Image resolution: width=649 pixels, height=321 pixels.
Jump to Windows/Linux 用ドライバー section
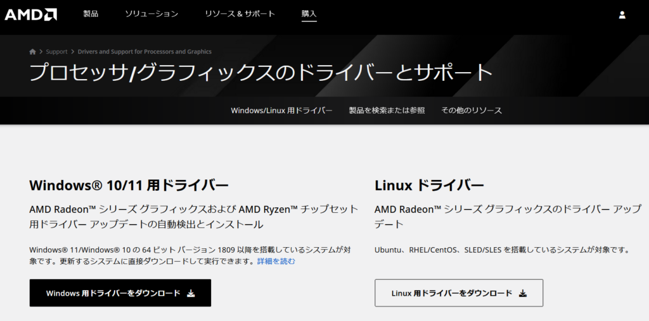tap(281, 110)
